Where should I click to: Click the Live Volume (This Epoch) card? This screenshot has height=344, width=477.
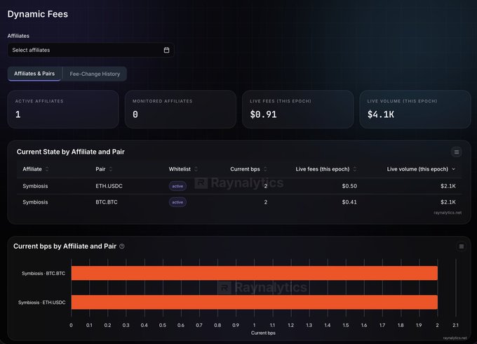(x=415, y=110)
